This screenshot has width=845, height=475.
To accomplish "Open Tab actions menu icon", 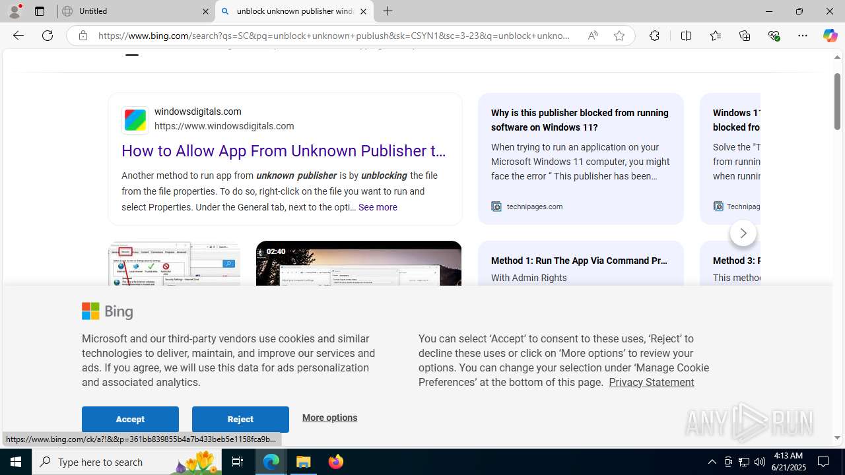I will pos(40,11).
